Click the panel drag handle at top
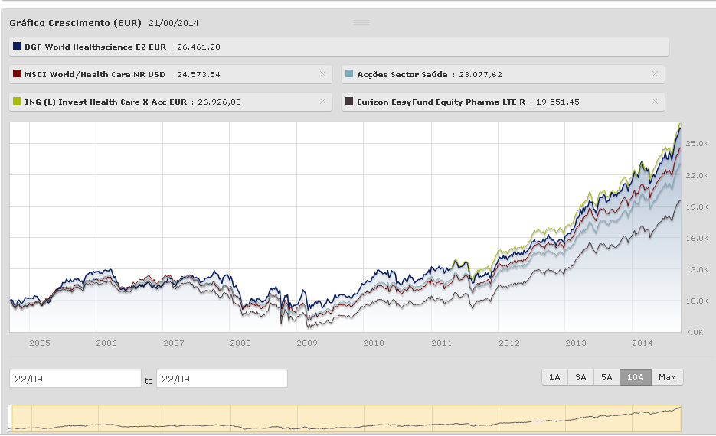This screenshot has height=436, width=716. [361, 23]
